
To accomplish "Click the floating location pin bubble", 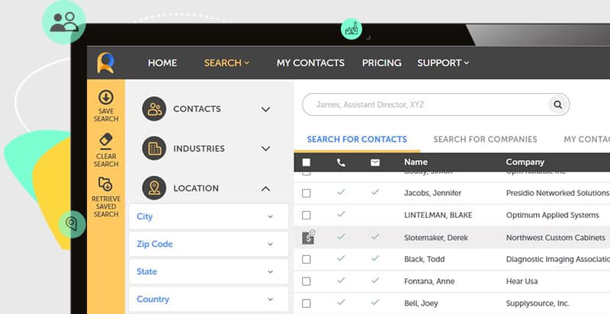I will pos(72,224).
